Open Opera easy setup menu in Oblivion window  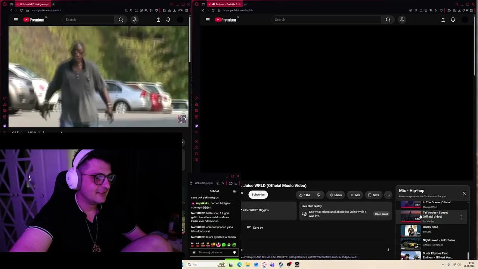coord(186,10)
